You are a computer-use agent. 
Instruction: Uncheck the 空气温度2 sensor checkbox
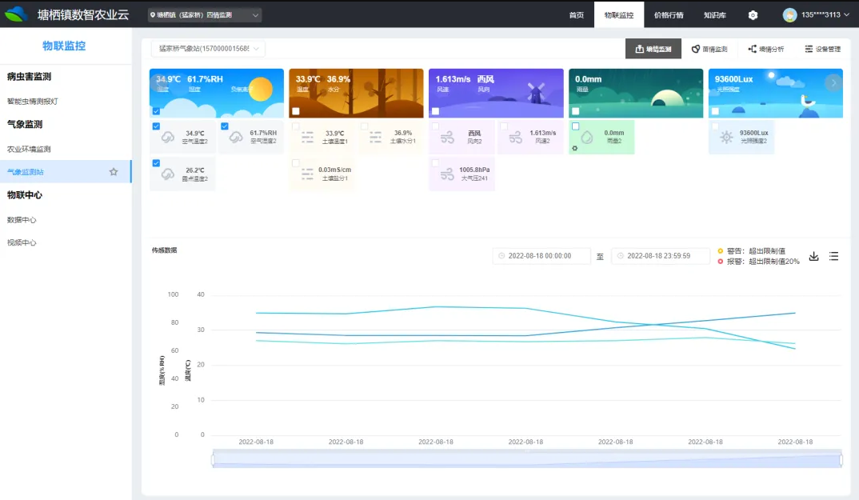(x=156, y=126)
